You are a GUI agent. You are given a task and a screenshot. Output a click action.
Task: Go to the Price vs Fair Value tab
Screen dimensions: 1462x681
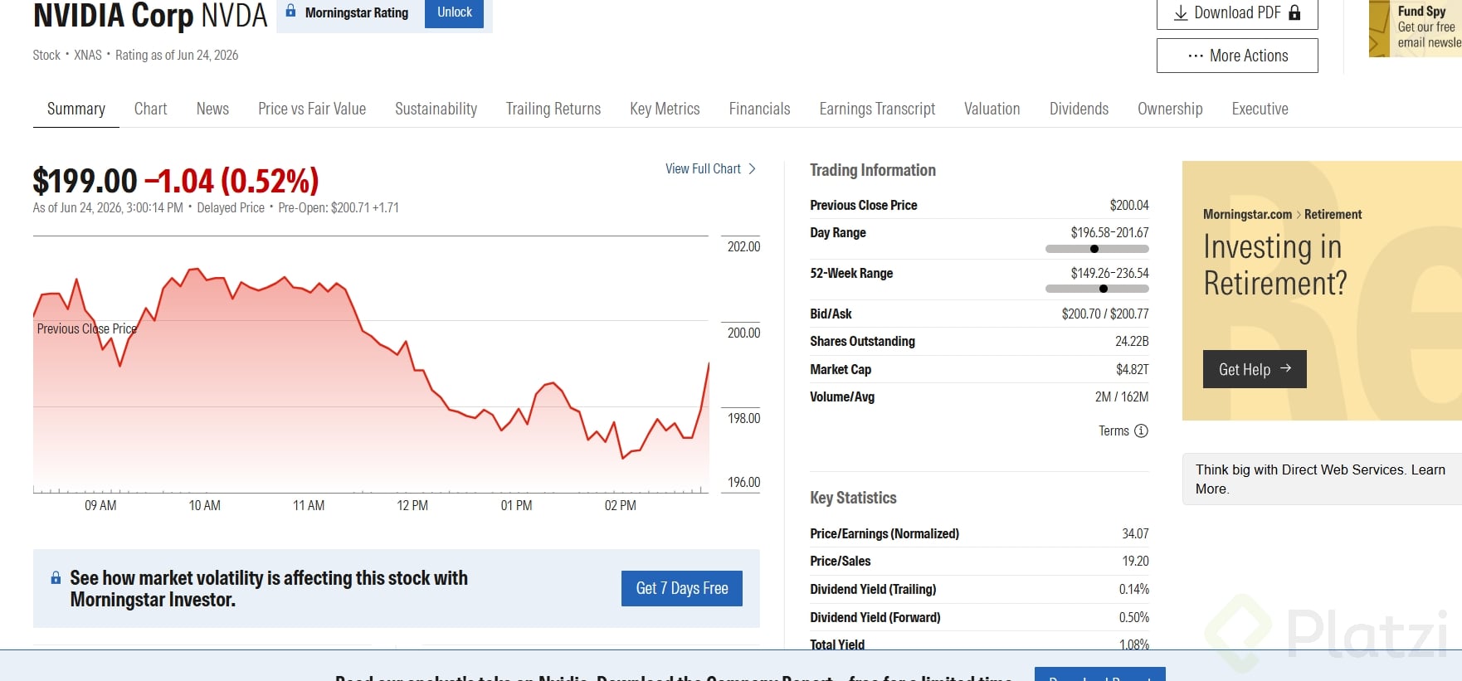(312, 109)
